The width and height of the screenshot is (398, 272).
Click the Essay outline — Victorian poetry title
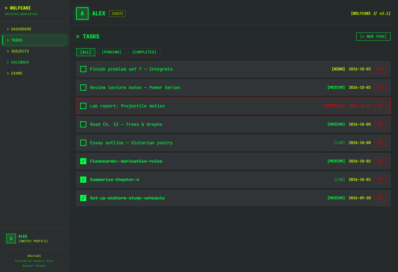click(x=131, y=143)
